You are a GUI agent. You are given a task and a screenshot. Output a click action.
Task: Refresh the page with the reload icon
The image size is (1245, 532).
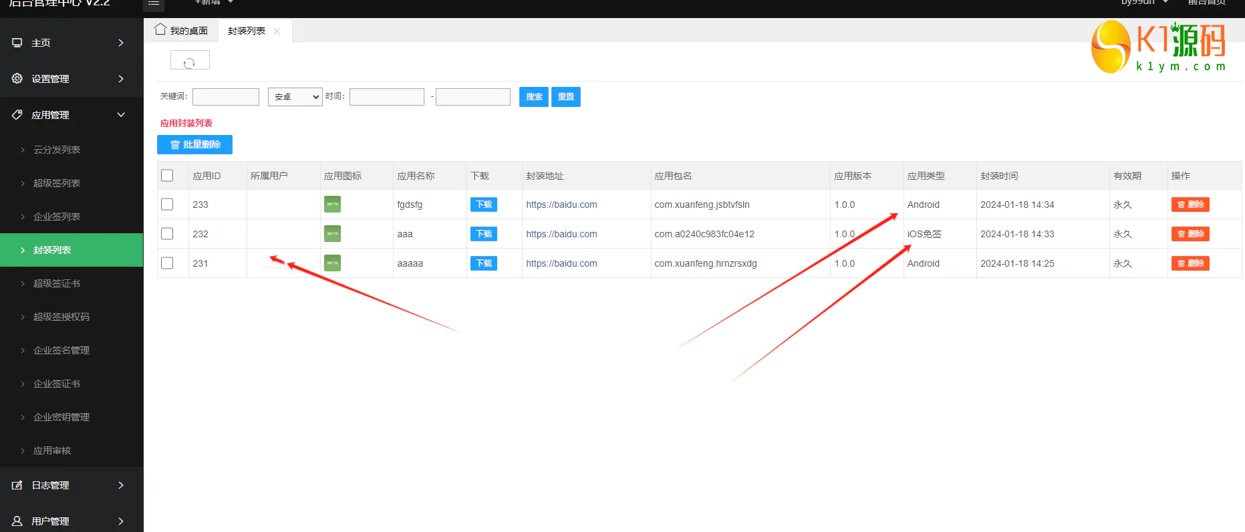(x=190, y=60)
